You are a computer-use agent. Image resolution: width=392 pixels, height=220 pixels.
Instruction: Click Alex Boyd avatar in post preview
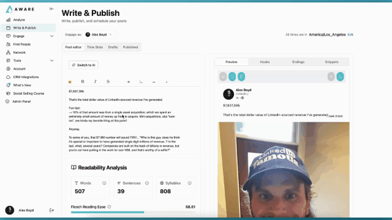point(228,94)
